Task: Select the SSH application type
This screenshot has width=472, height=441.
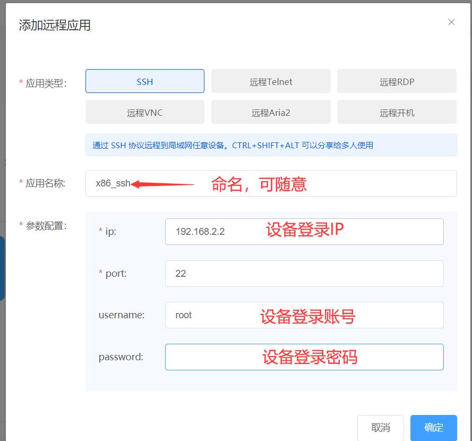Action: [x=144, y=81]
